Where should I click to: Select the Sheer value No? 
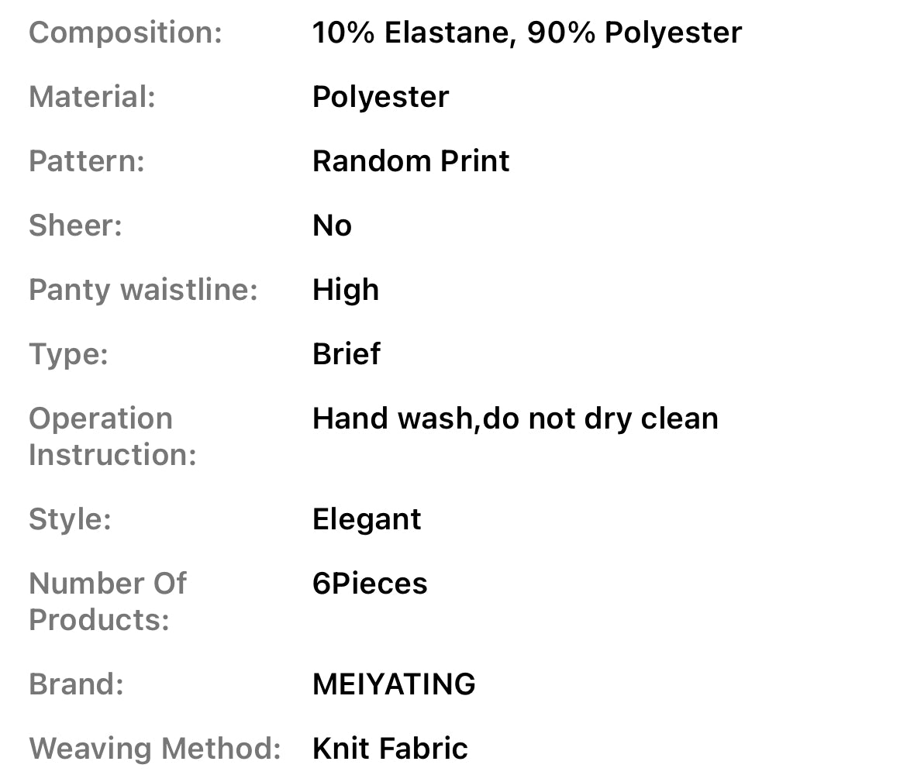tap(332, 226)
